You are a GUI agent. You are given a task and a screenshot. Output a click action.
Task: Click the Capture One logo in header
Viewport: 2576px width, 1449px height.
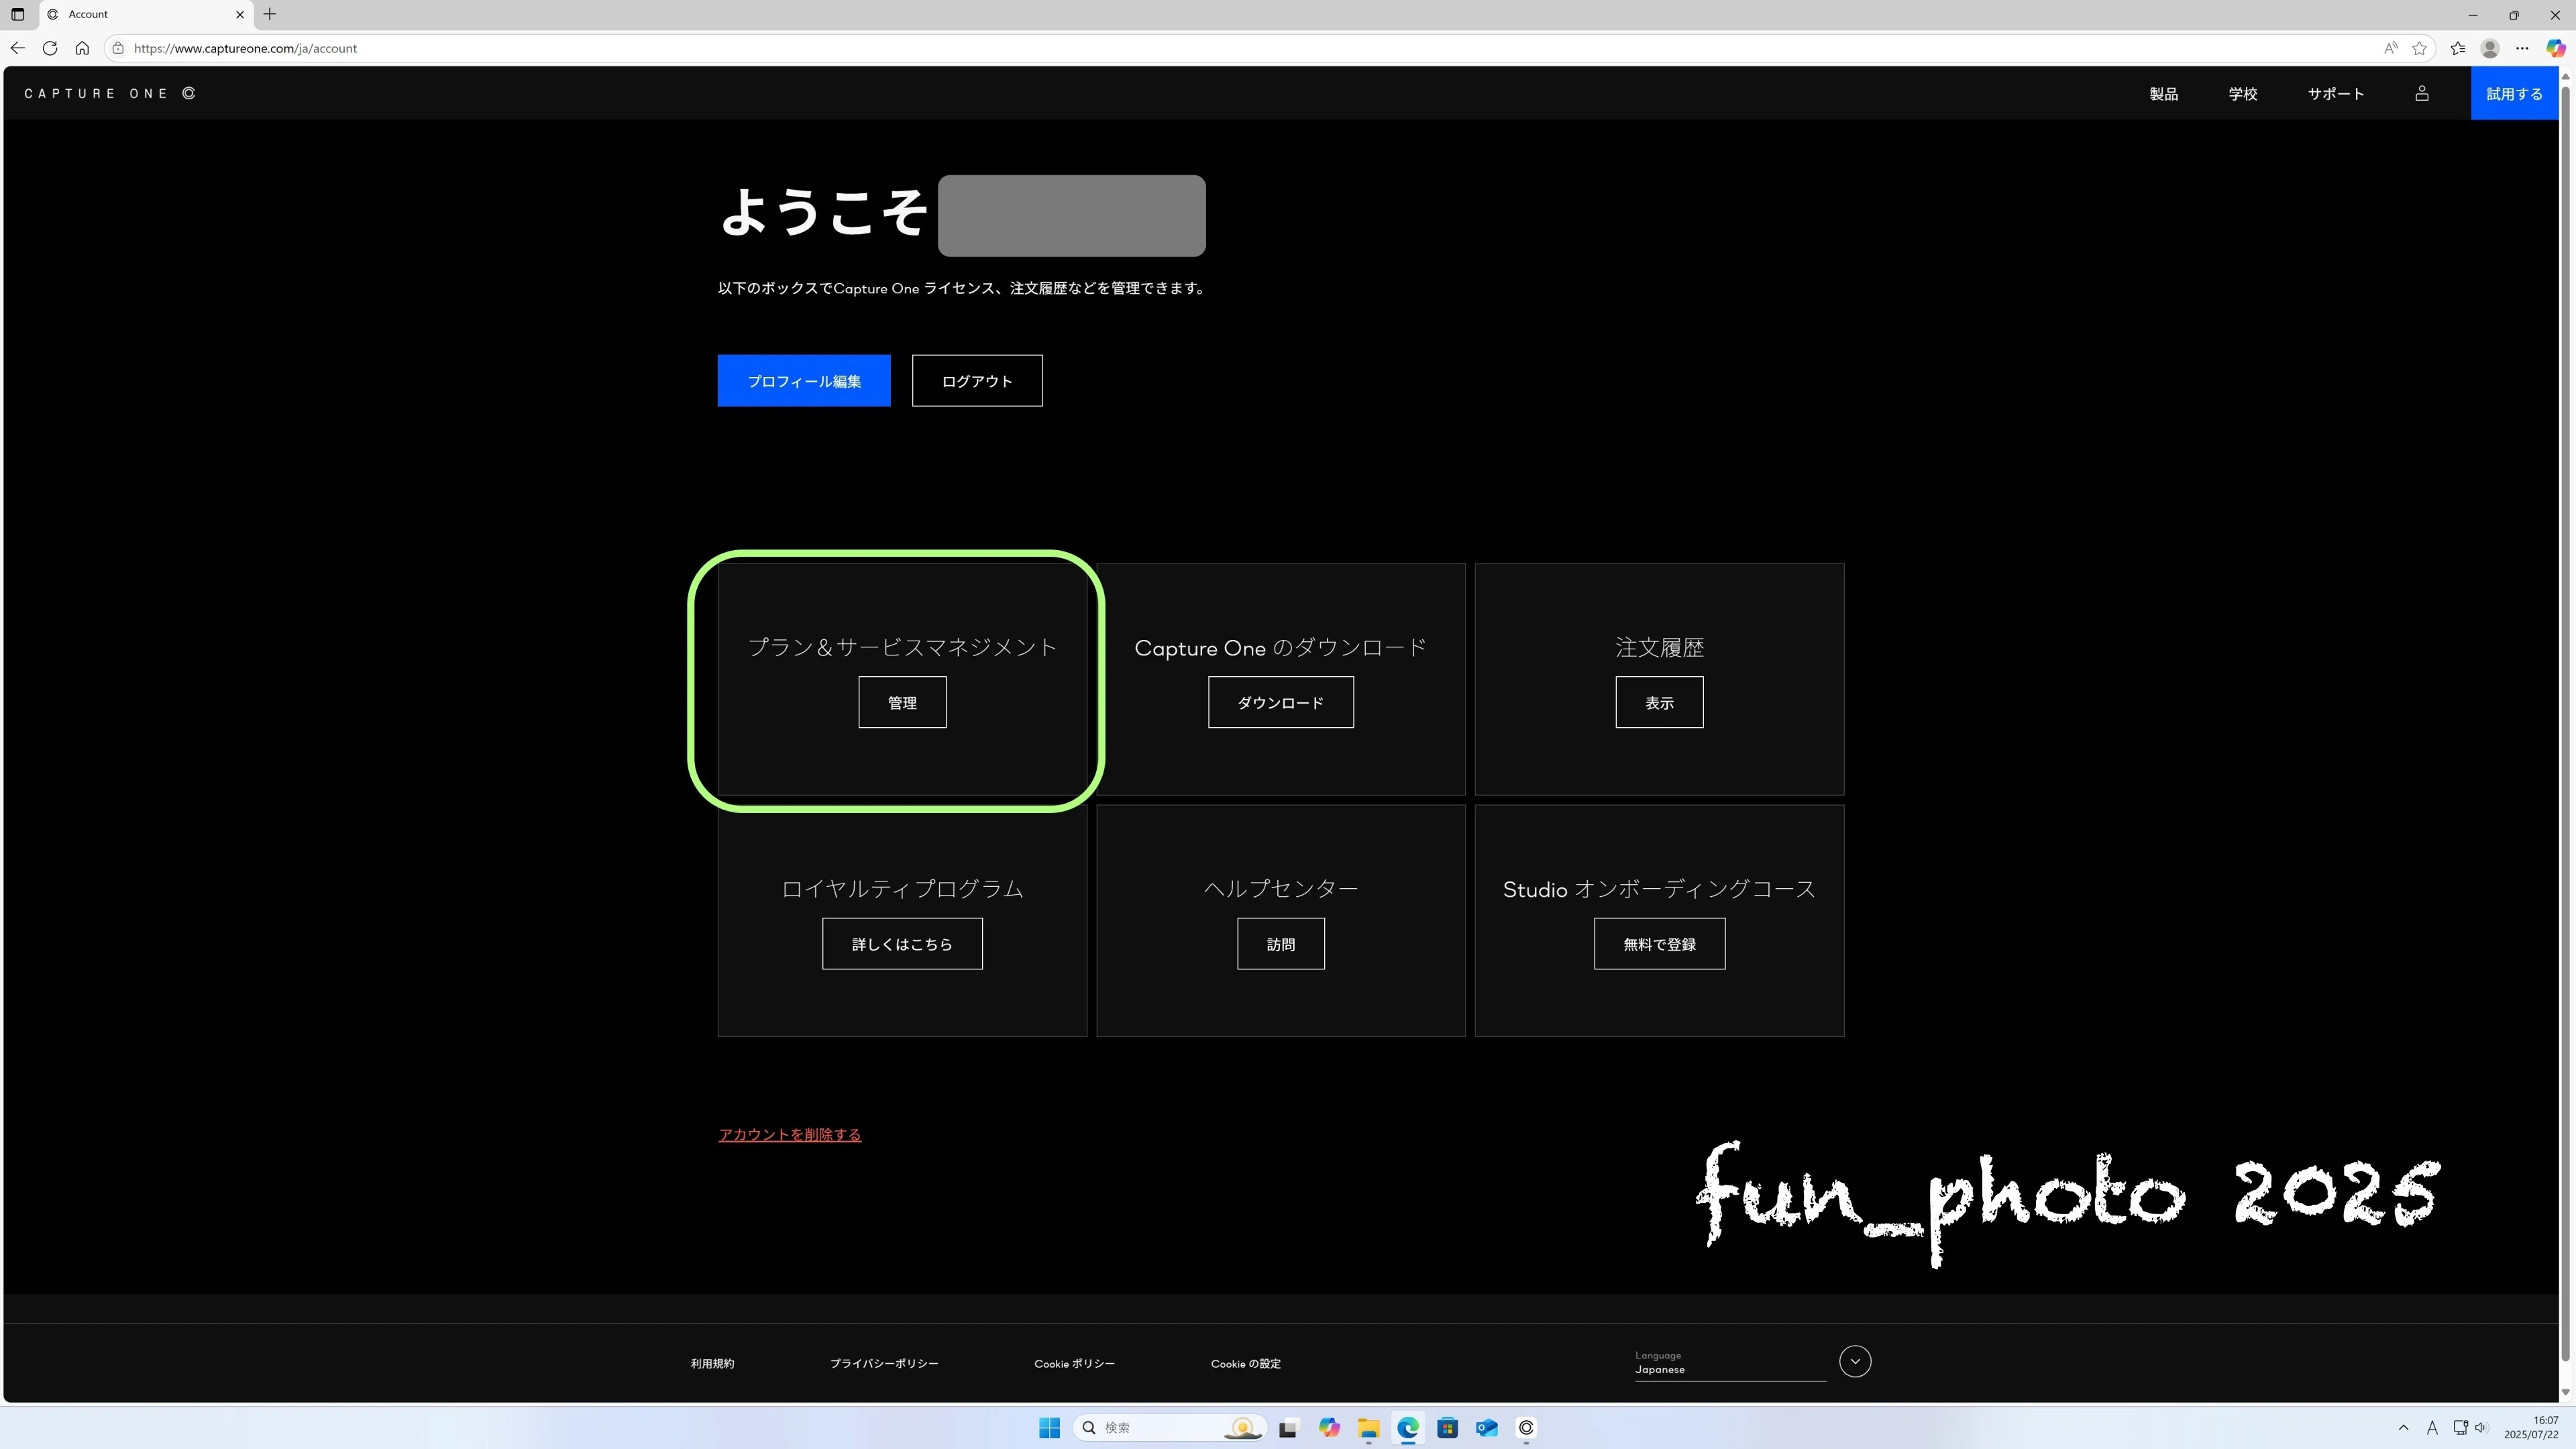point(110,94)
